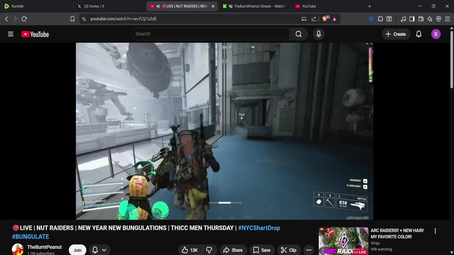View site settings icon in address bar
Screen dimensions: 454x255
[84, 19]
